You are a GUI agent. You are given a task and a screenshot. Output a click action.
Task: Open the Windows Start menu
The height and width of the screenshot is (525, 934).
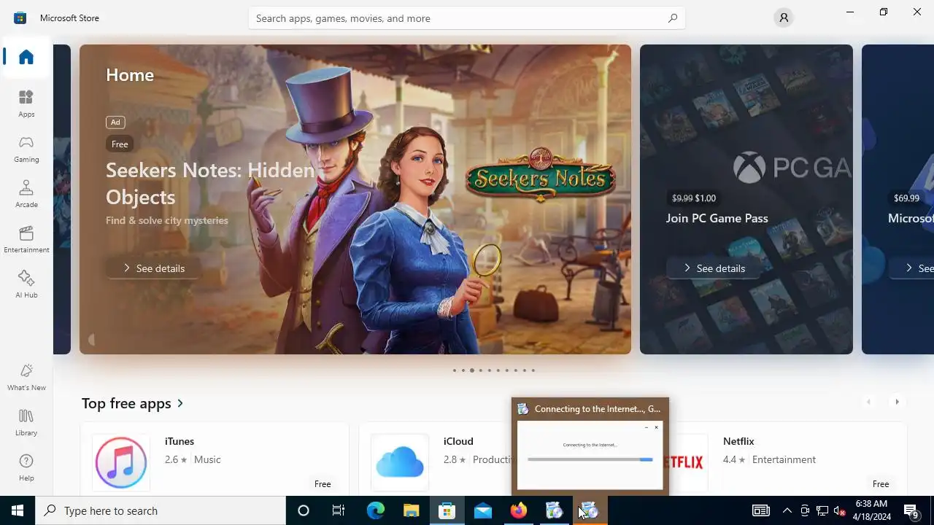pos(18,510)
